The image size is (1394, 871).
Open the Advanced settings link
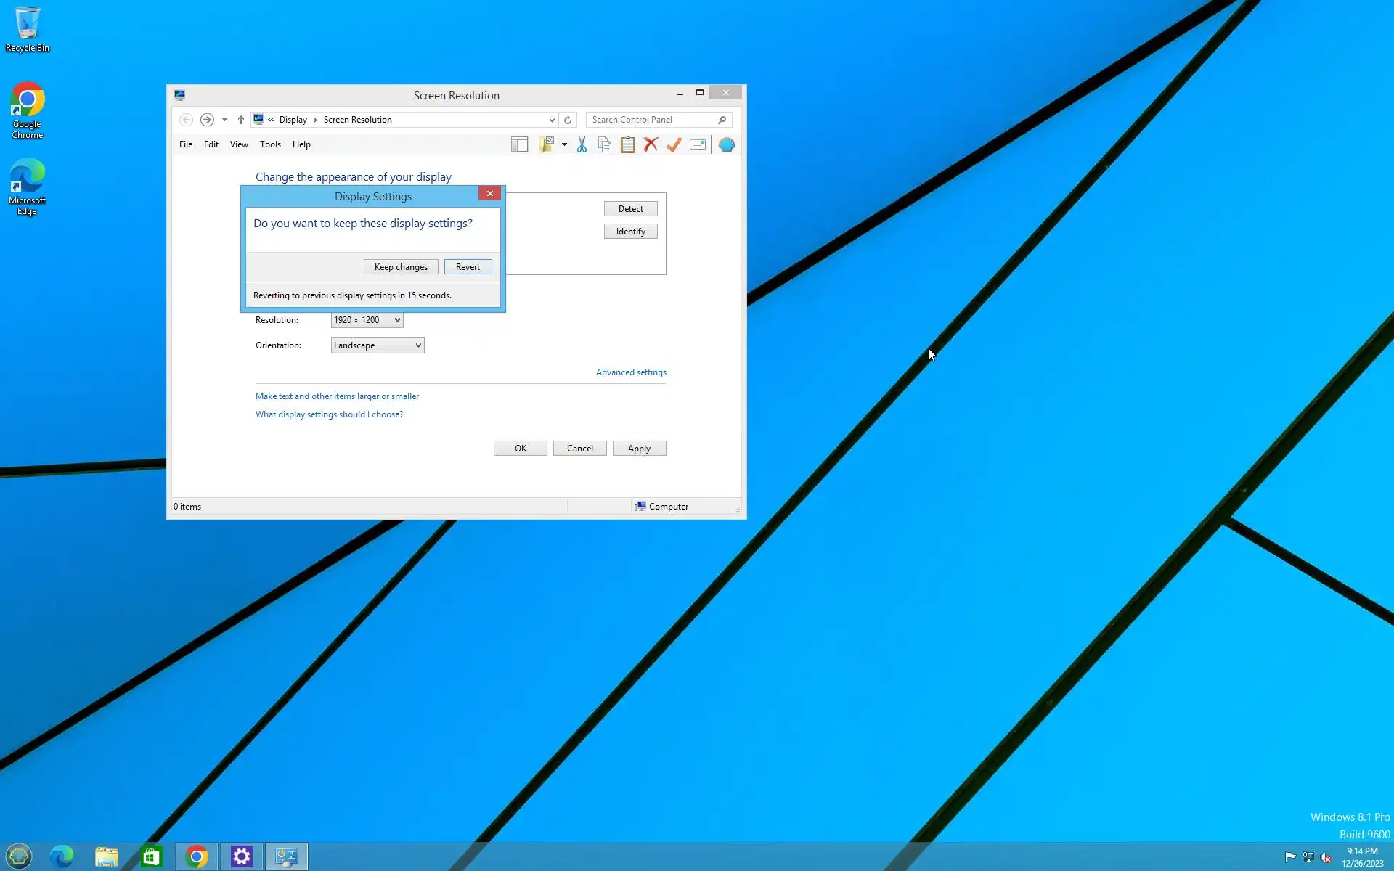coord(631,372)
